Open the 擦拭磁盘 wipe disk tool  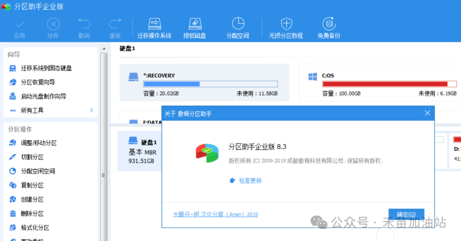click(x=195, y=24)
